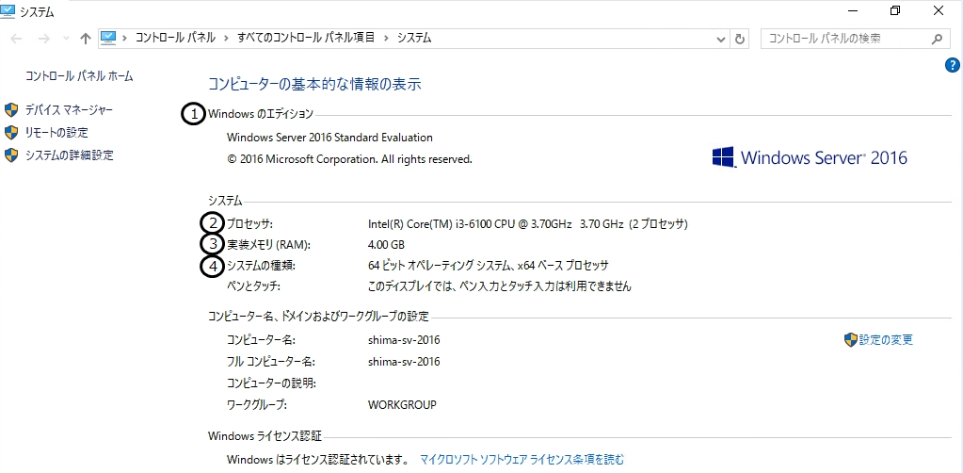Click © 2016 Microsoft Corporation copyright text

[349, 159]
